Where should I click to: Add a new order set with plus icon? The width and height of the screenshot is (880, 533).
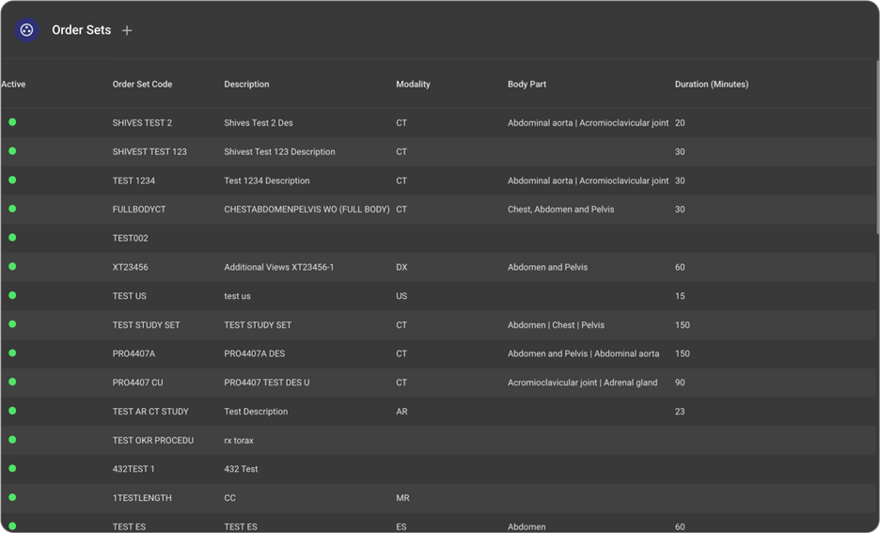(127, 30)
